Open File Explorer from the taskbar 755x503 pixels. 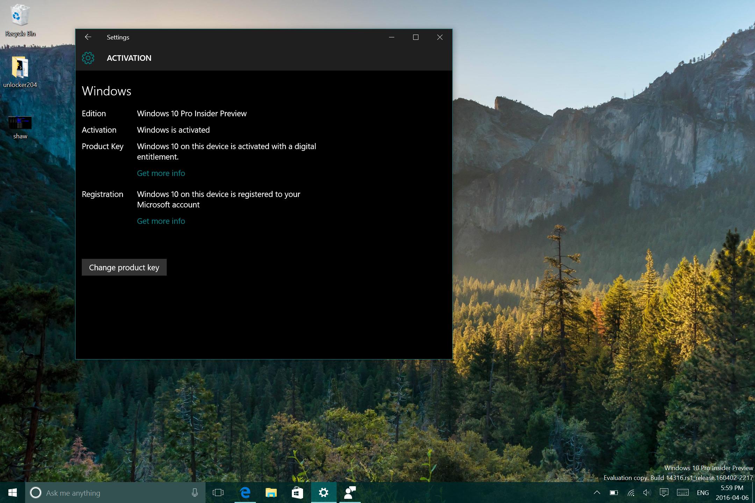(x=271, y=493)
